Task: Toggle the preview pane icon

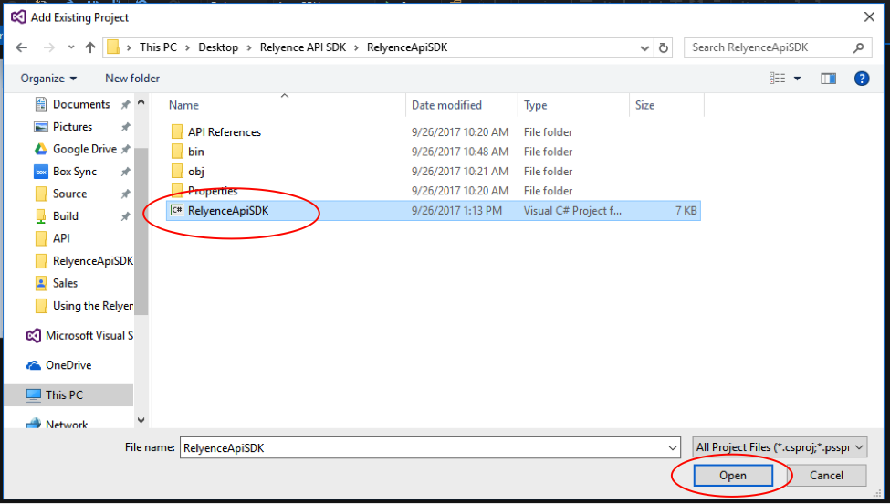Action: click(x=828, y=79)
